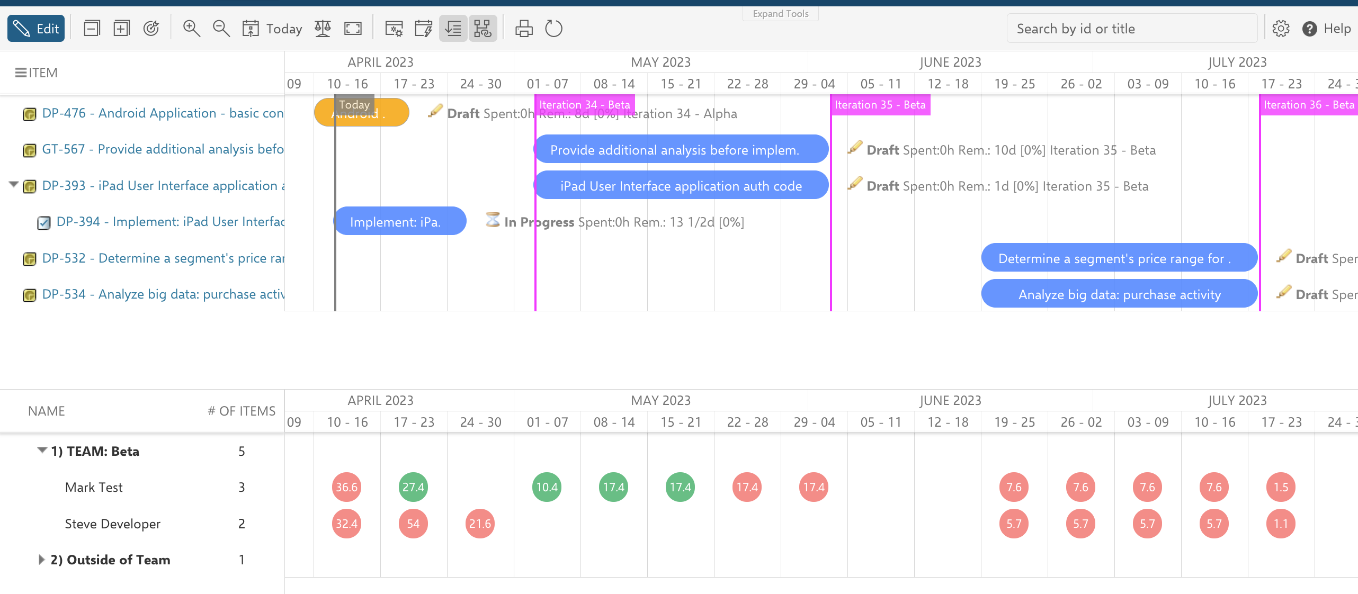Click the Collapse All icon
Screen dimensions: 1358x594
92,29
